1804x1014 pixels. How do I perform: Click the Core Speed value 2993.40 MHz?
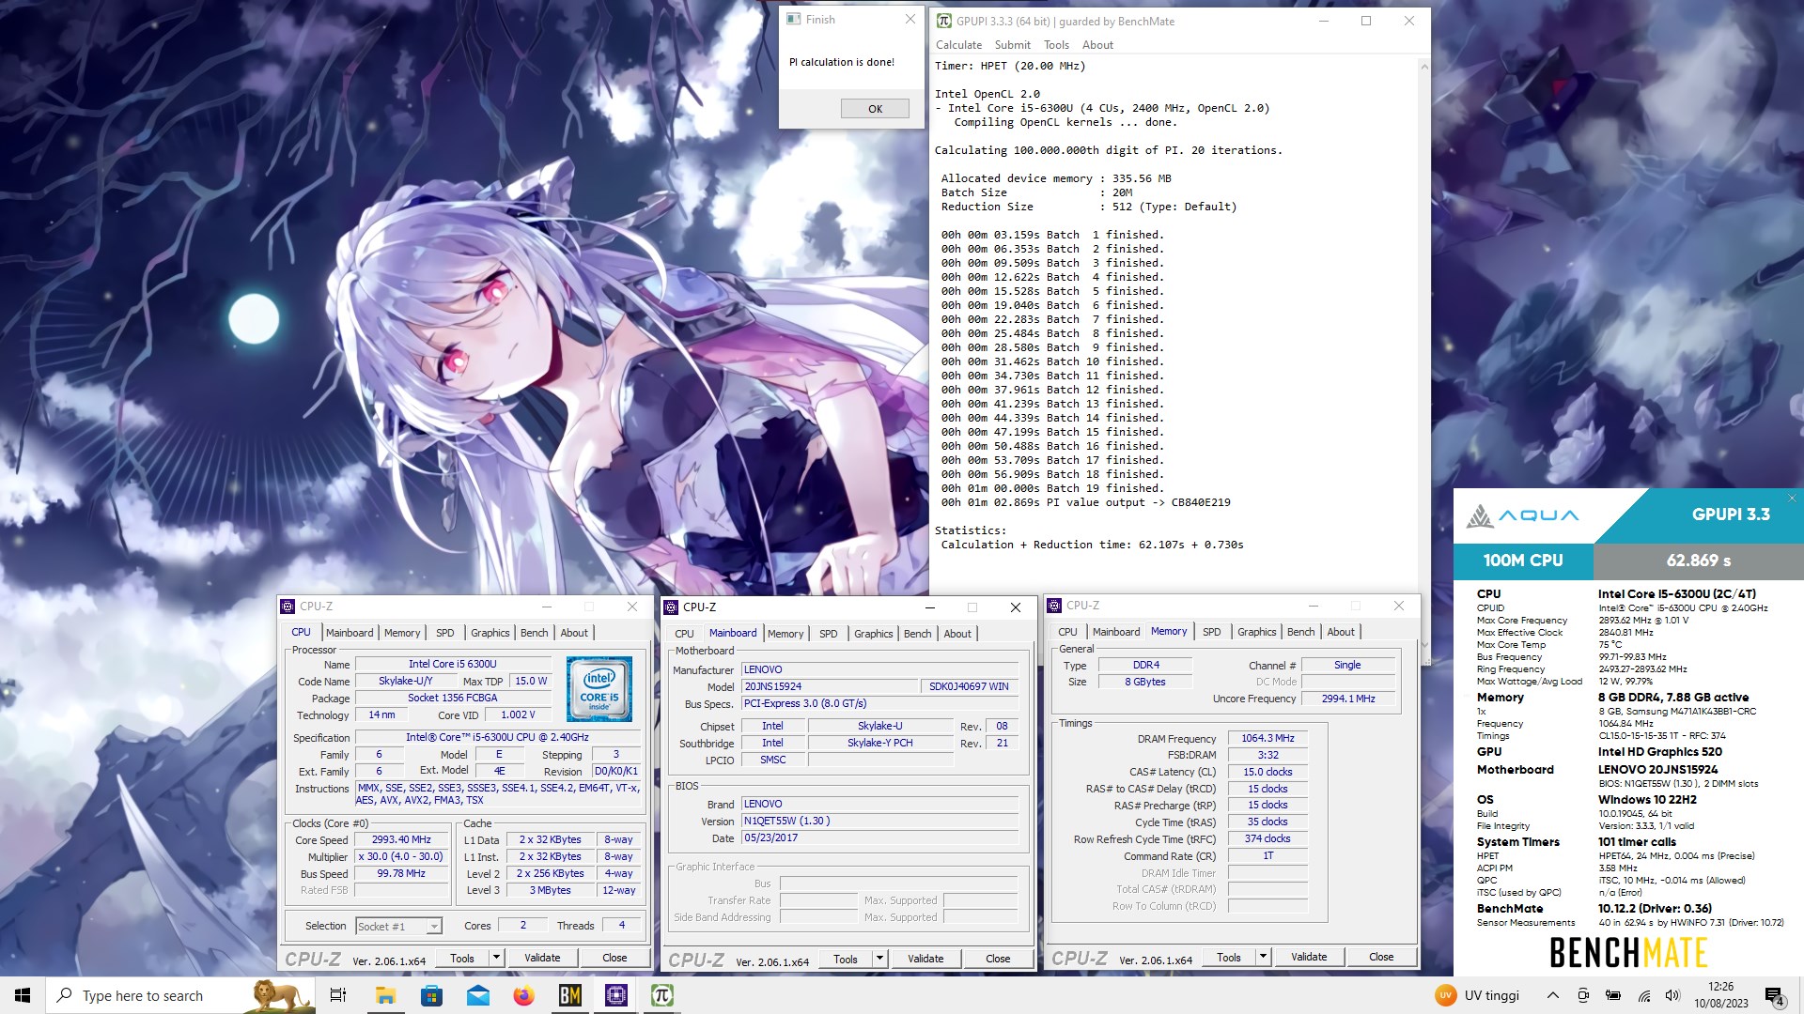tap(401, 840)
